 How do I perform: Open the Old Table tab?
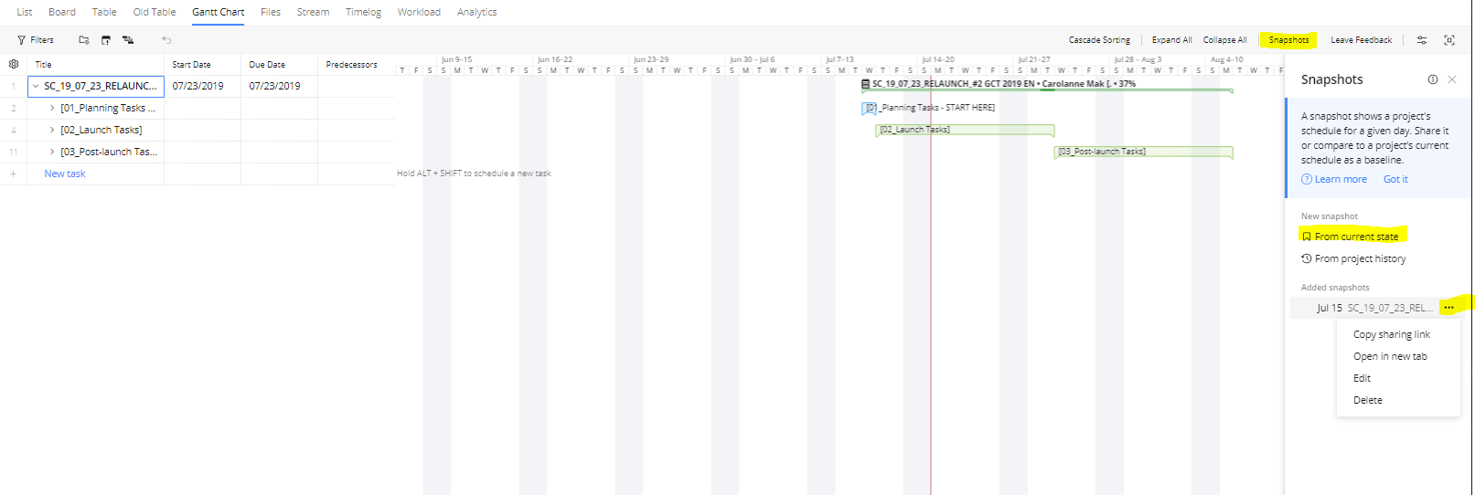(155, 12)
